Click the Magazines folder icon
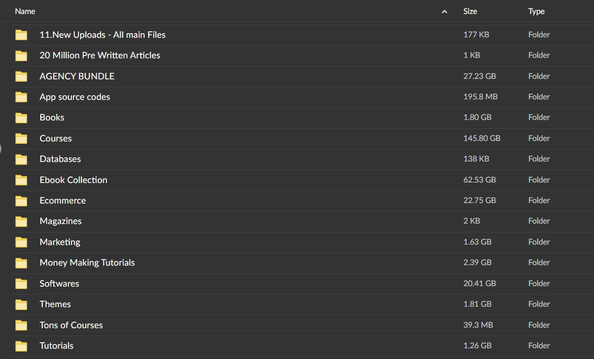The width and height of the screenshot is (594, 359). (21, 221)
